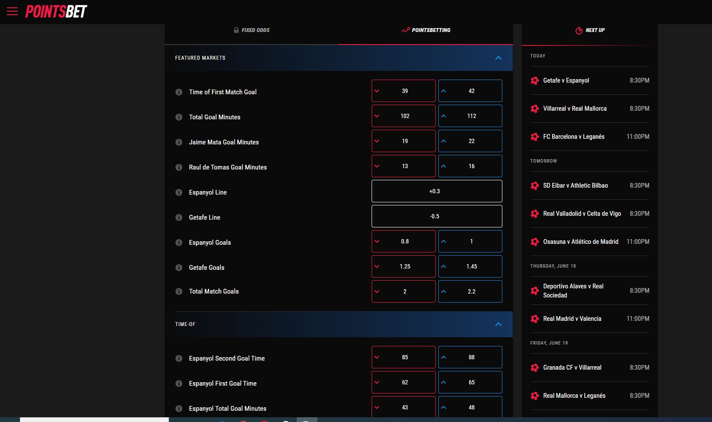Image resolution: width=712 pixels, height=422 pixels.
Task: Open Granada CF v Villarreal match
Action: pyautogui.click(x=590, y=368)
